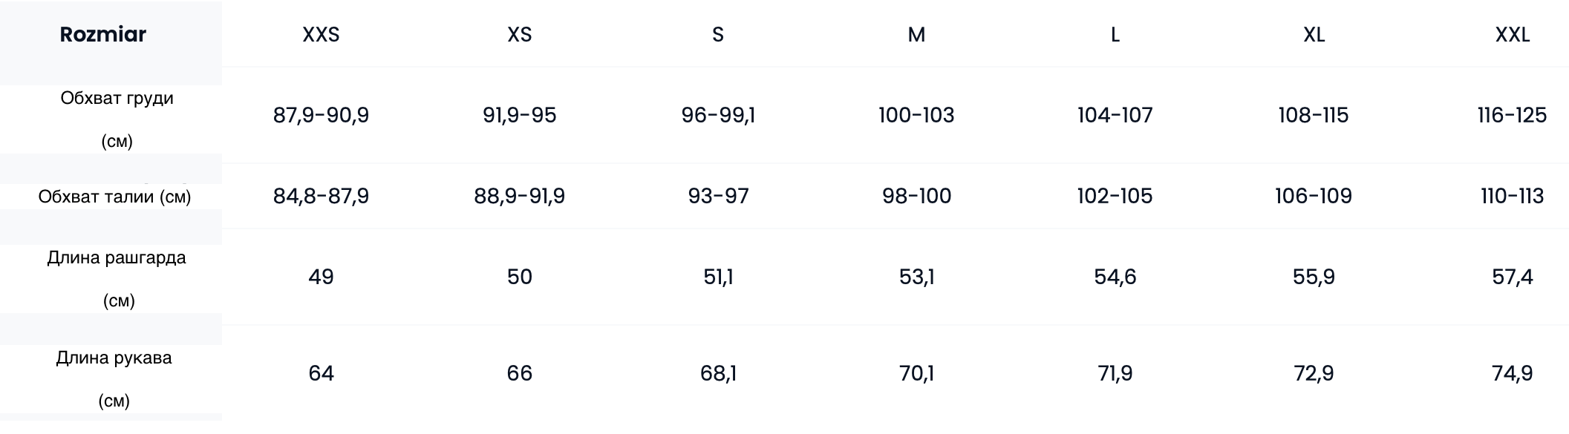Select the L size column header
The height and width of the screenshot is (434, 1569).
point(1115,35)
